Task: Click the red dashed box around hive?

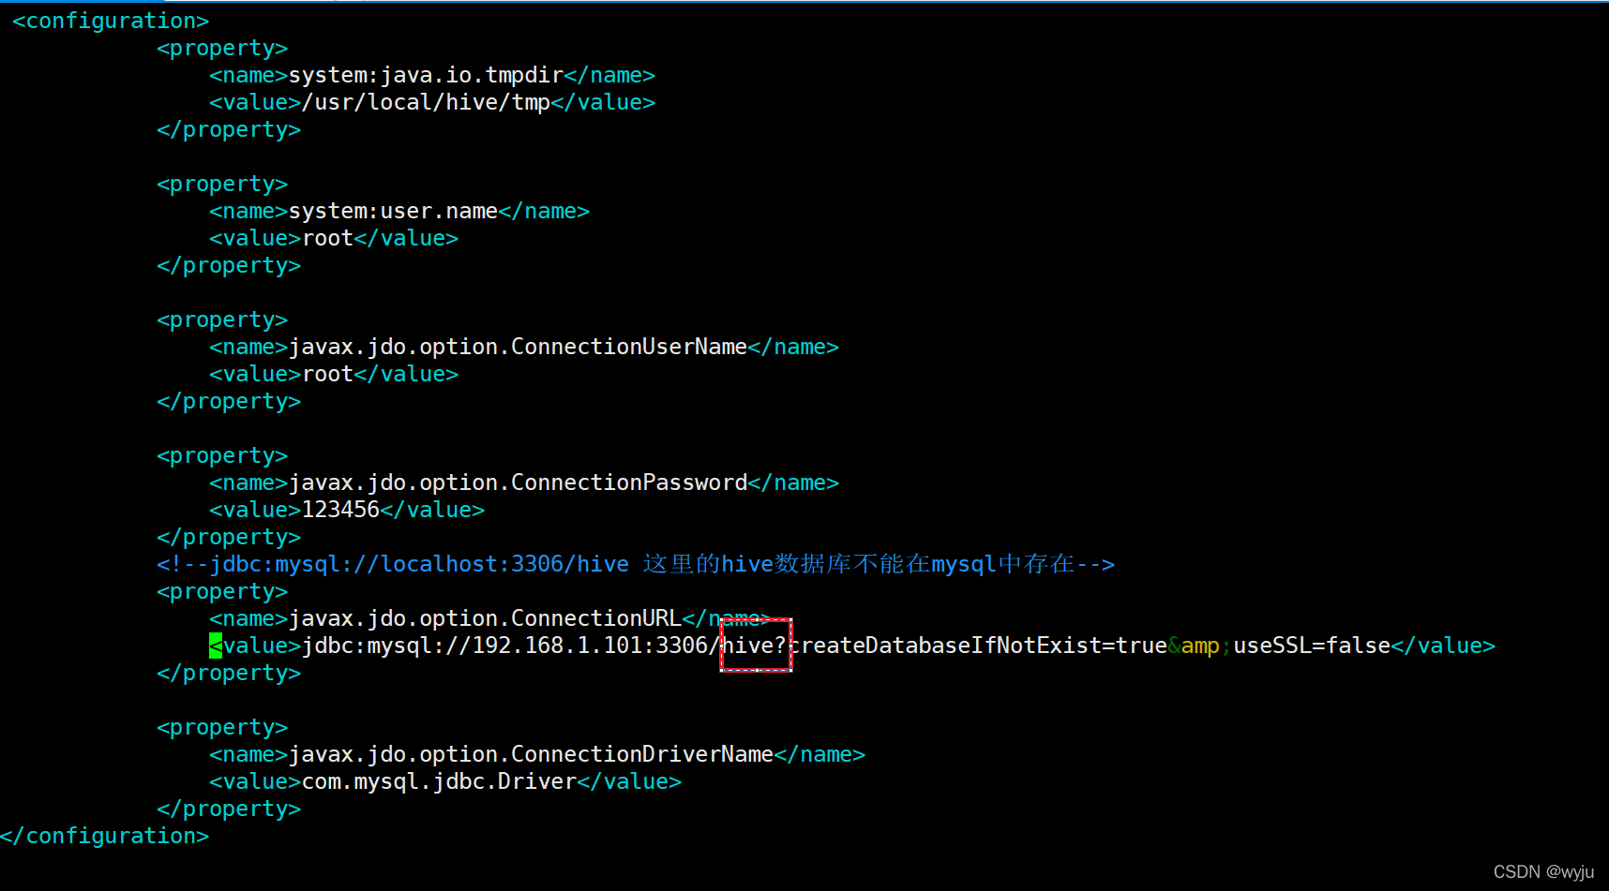Action: (x=756, y=646)
